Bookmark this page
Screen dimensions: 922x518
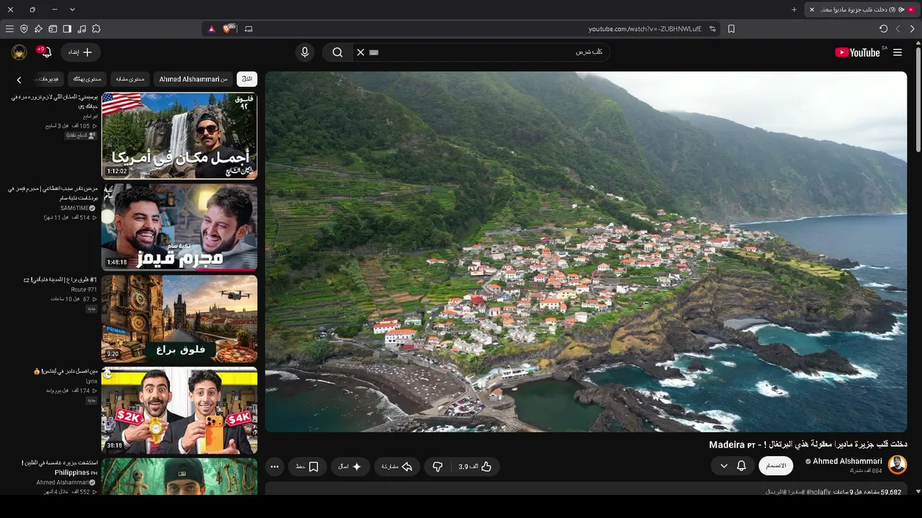click(x=731, y=29)
